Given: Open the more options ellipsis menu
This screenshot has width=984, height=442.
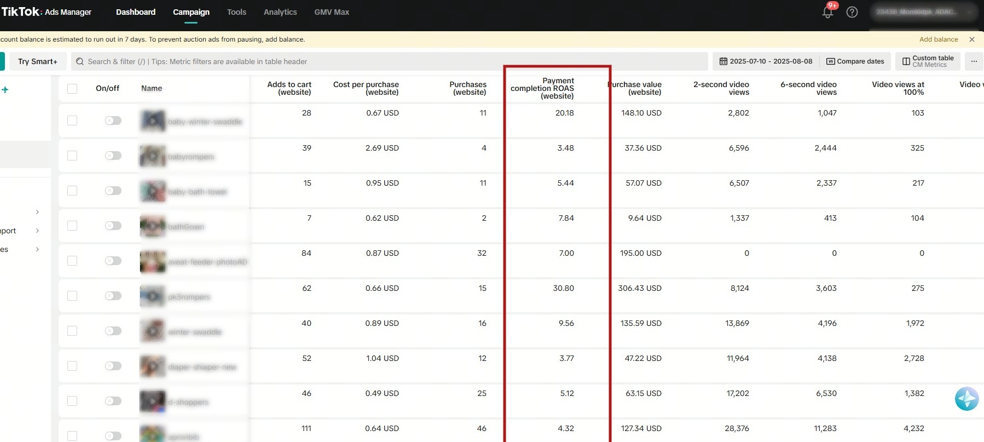Looking at the screenshot, I should click(974, 61).
